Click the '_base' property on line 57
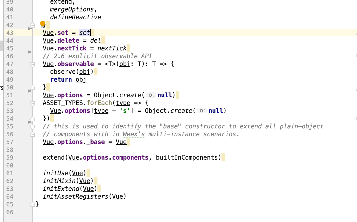Viewport: 357px width, 222px height. [x=96, y=142]
